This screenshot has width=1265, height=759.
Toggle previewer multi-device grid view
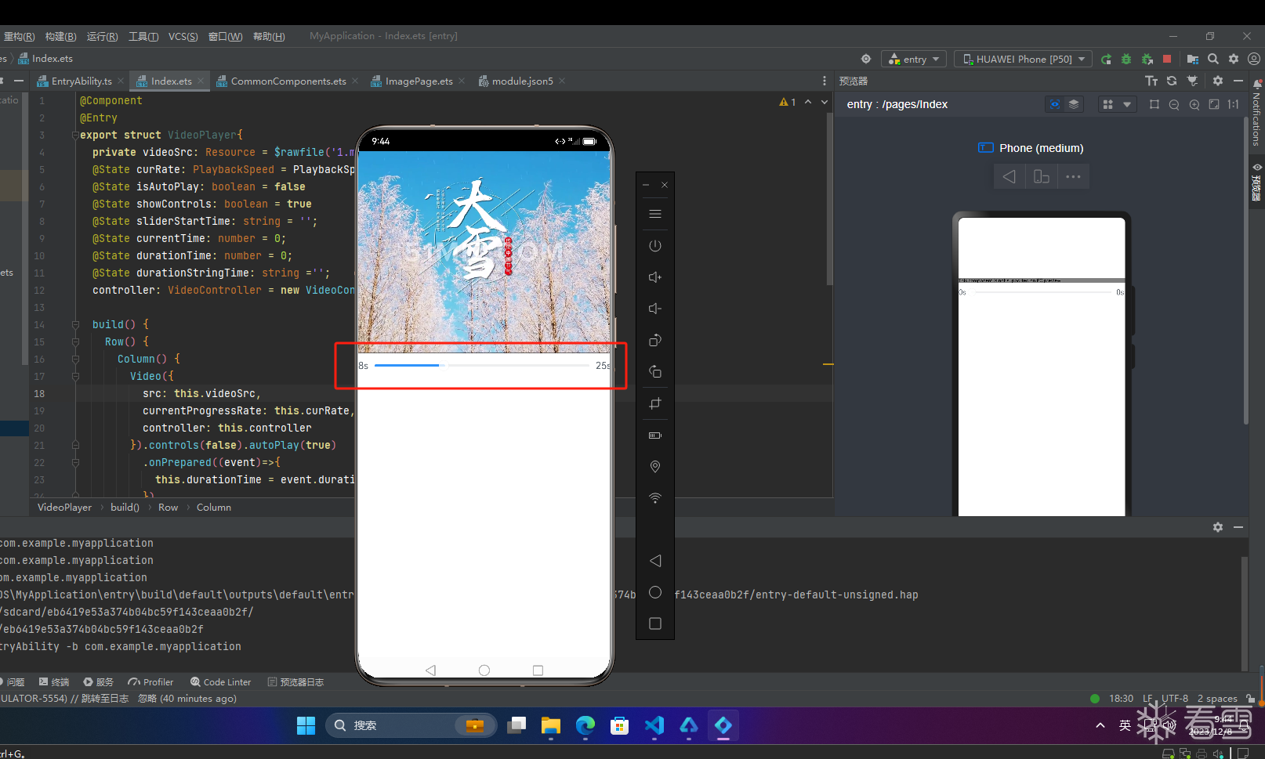coord(1107,104)
